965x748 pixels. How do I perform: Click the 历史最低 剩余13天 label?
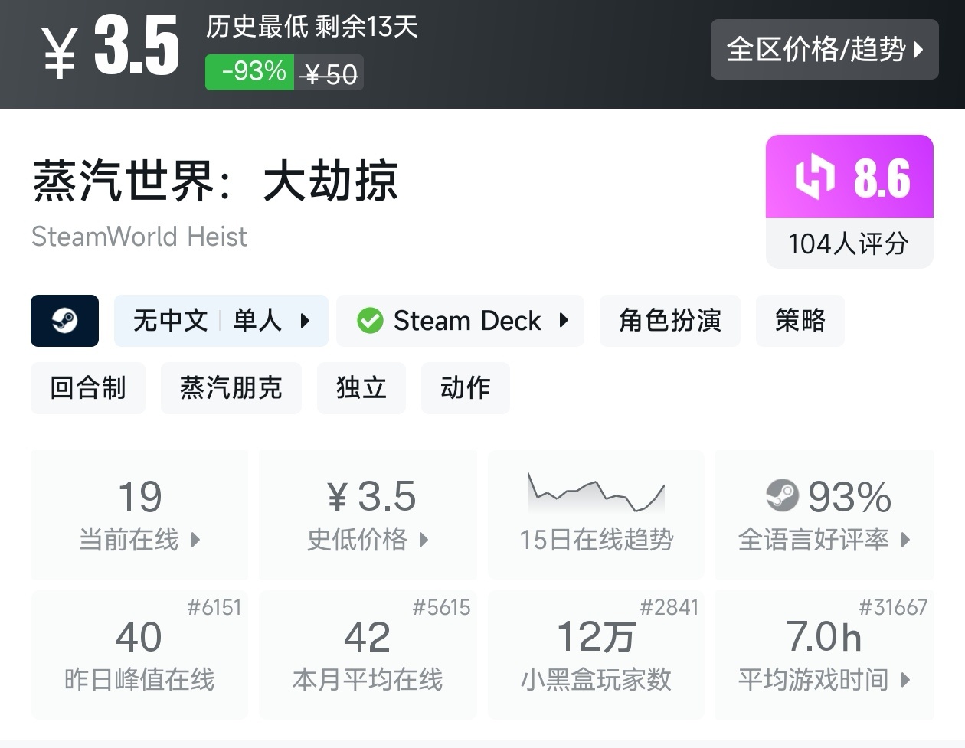pos(312,27)
